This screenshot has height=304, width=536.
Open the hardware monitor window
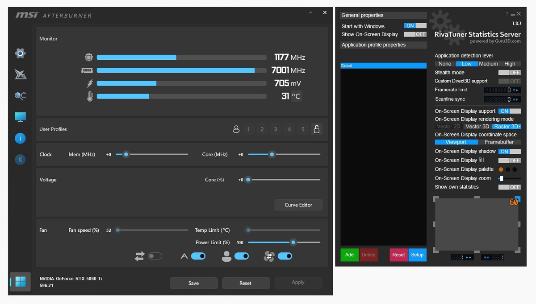click(20, 116)
